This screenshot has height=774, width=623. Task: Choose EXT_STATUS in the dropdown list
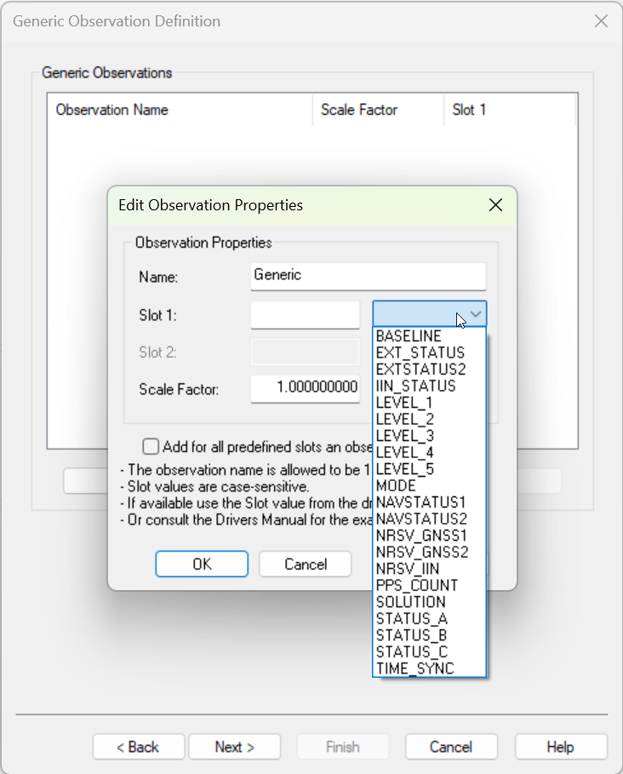(429, 353)
